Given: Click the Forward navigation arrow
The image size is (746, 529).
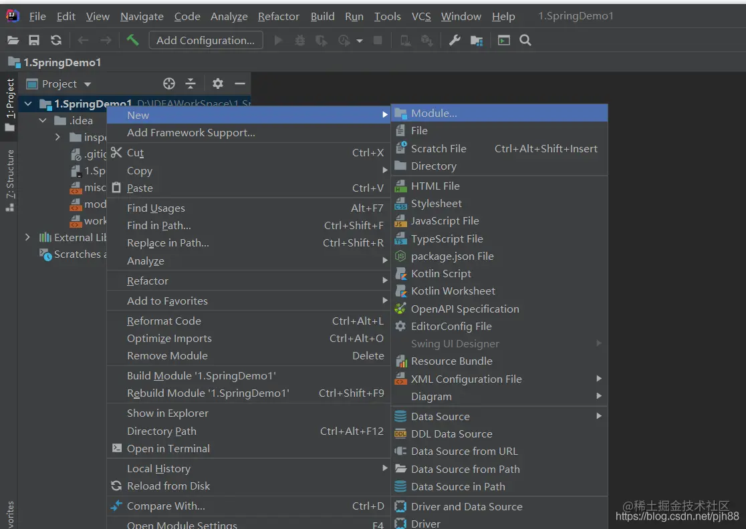Looking at the screenshot, I should click(x=106, y=40).
